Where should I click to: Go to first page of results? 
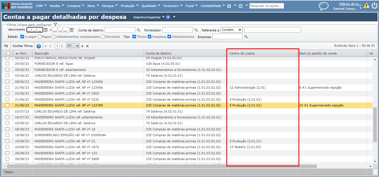click(45, 46)
